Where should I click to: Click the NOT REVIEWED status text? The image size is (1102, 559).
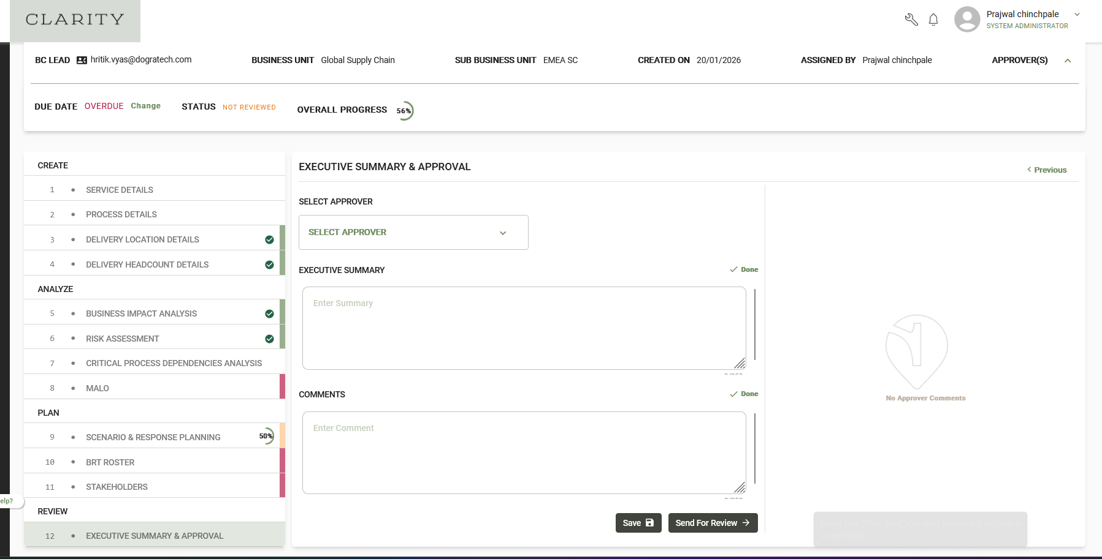point(249,107)
